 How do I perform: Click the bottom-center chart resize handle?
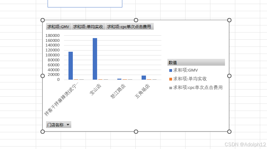pyautogui.click(x=136, y=132)
